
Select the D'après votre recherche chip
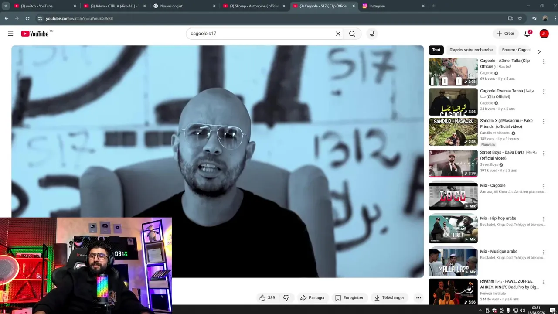tap(471, 50)
